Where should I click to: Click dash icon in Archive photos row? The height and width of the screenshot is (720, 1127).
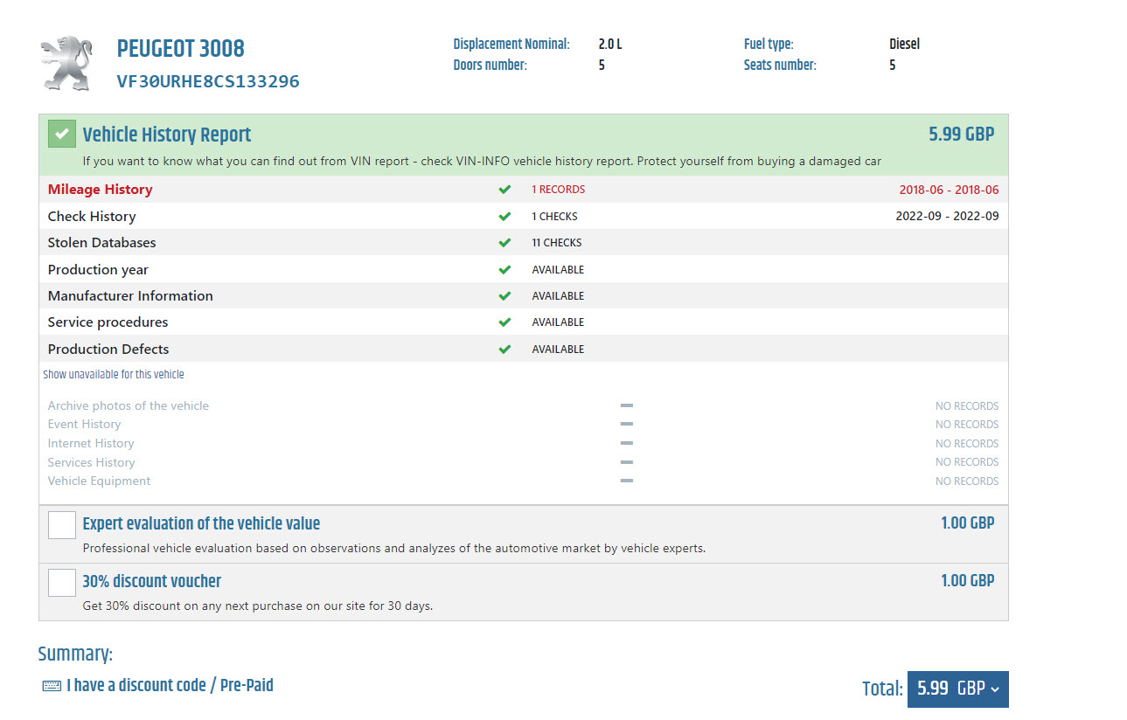626,405
